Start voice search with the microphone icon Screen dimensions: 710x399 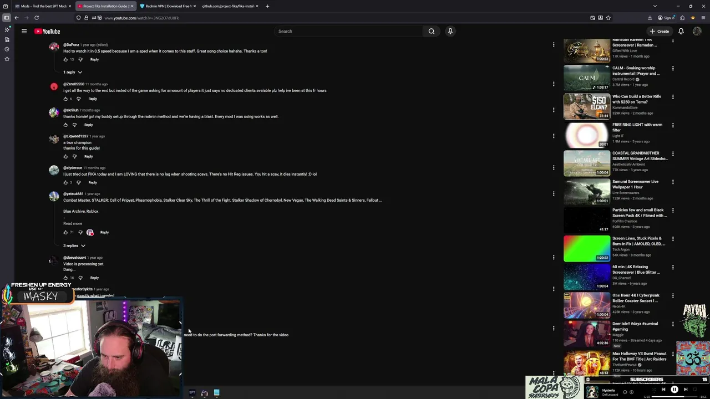[x=450, y=32]
